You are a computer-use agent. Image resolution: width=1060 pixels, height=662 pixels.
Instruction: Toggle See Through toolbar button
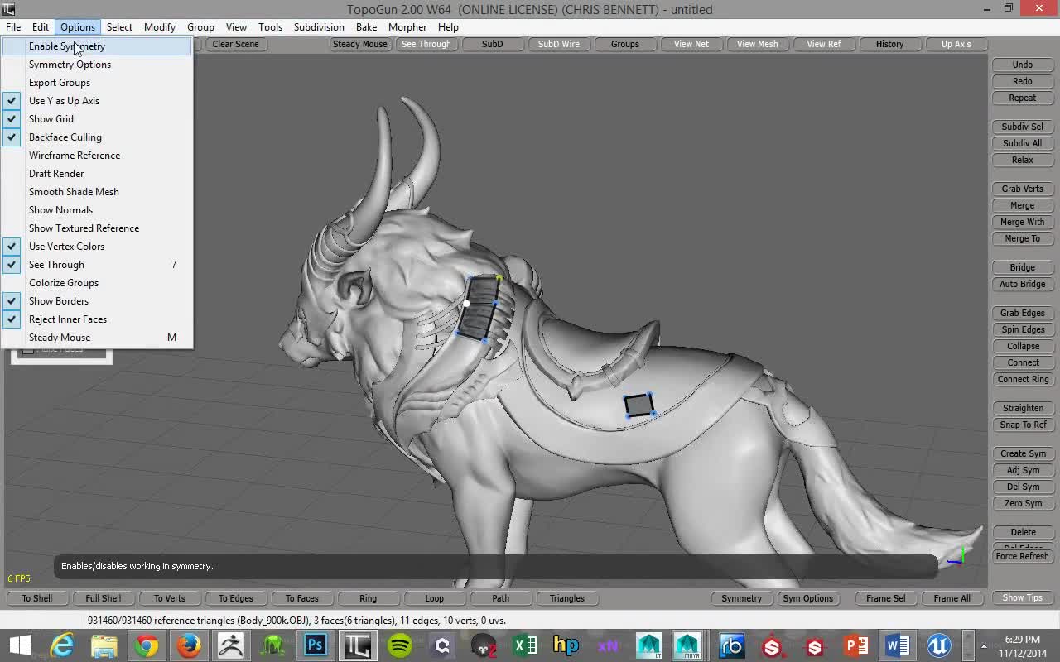point(426,44)
